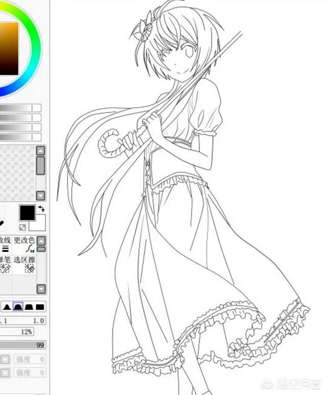Toggle the transparent color checker icon
The width and height of the screenshot is (327, 395).
[x=22, y=228]
